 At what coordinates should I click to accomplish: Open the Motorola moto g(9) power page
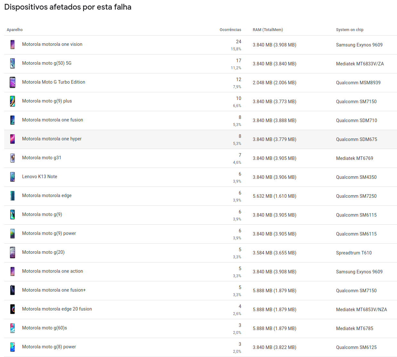point(49,233)
